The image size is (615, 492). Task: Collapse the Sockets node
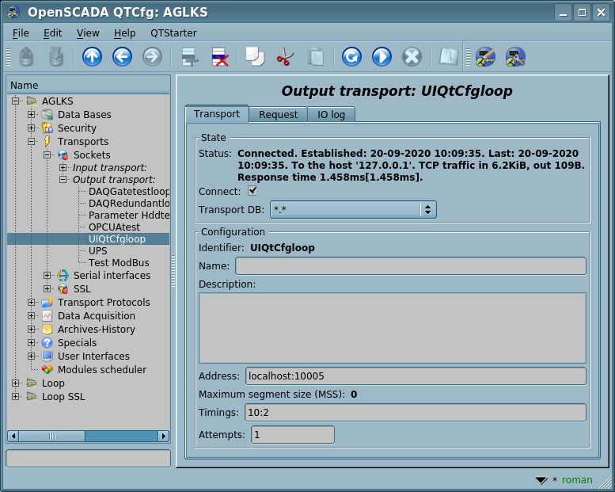tap(47, 154)
